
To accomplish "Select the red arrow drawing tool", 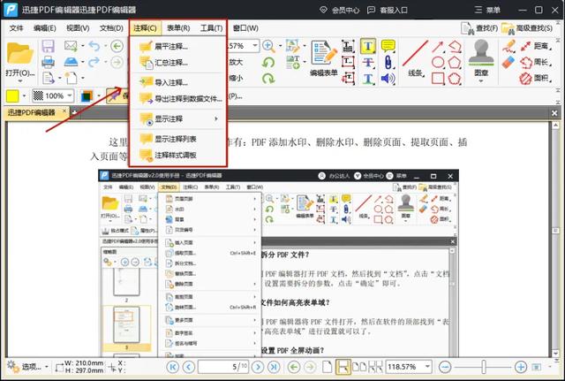I will point(438,46).
